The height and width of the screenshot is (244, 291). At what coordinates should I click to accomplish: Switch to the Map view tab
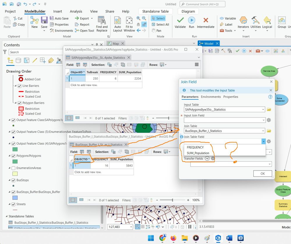[x=116, y=44]
